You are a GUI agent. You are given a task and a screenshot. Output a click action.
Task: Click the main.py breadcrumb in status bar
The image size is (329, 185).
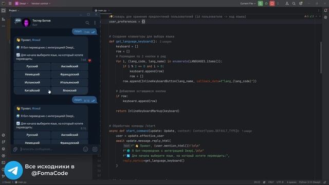(21, 182)
